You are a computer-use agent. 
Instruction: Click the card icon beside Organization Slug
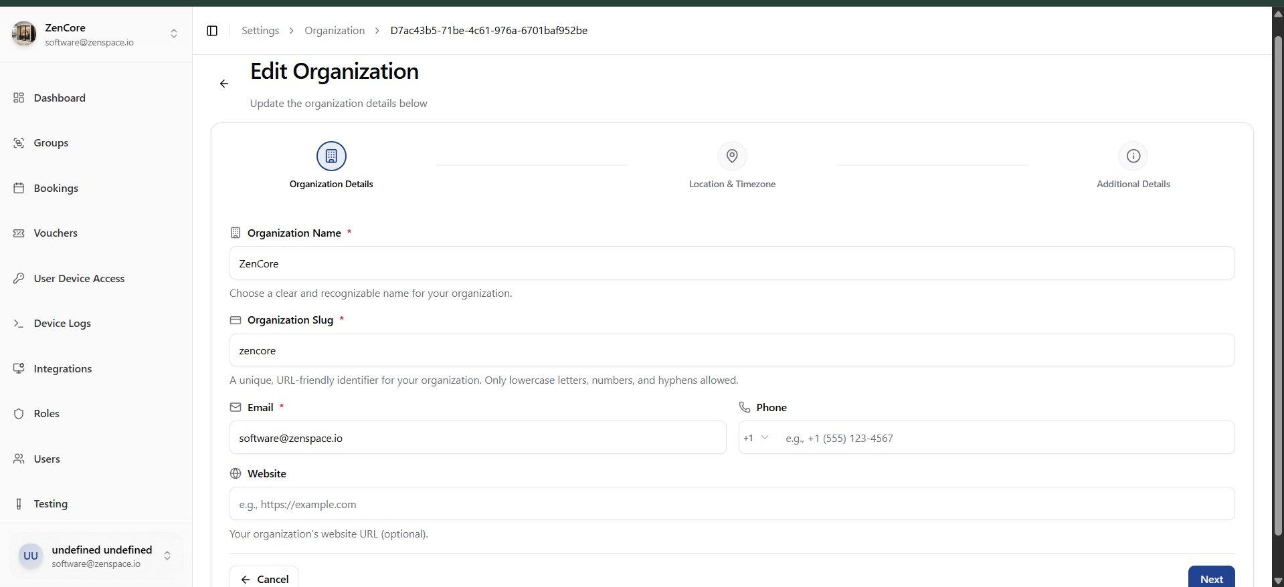[235, 320]
